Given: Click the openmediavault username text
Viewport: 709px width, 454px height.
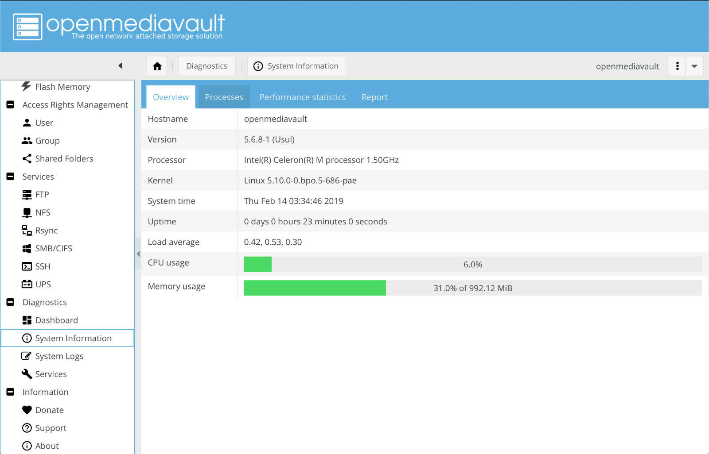Looking at the screenshot, I should pyautogui.click(x=627, y=66).
